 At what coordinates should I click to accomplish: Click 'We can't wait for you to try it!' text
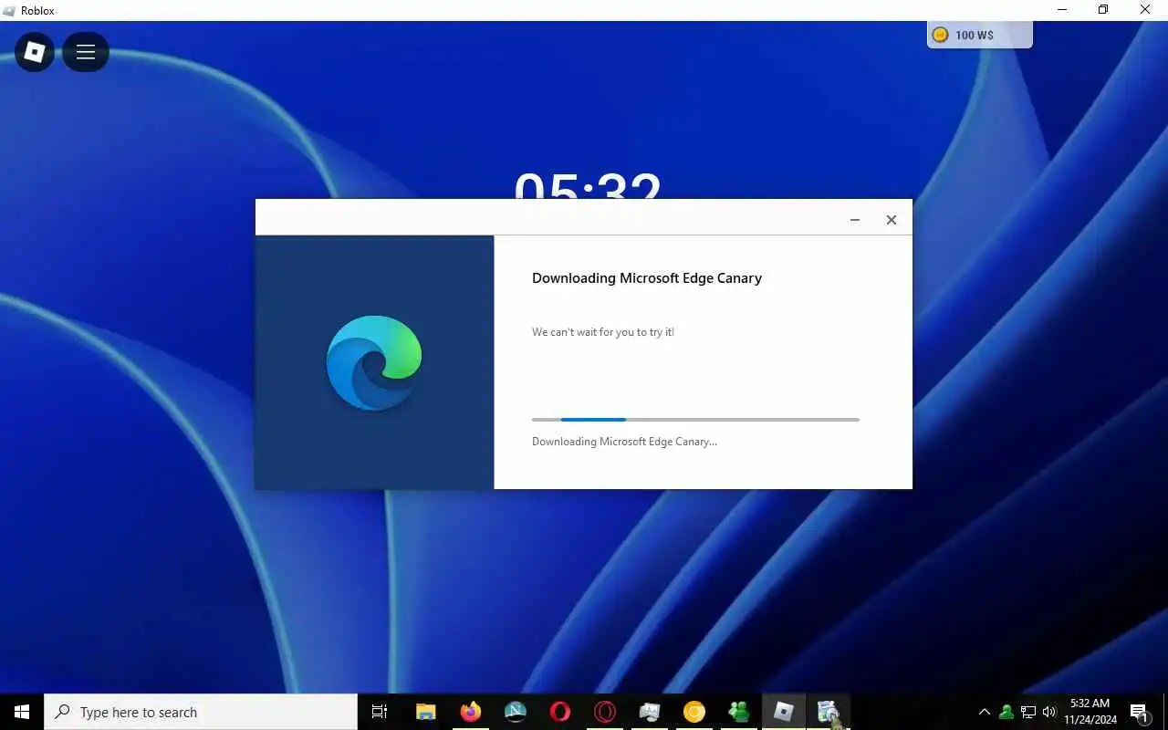point(603,332)
